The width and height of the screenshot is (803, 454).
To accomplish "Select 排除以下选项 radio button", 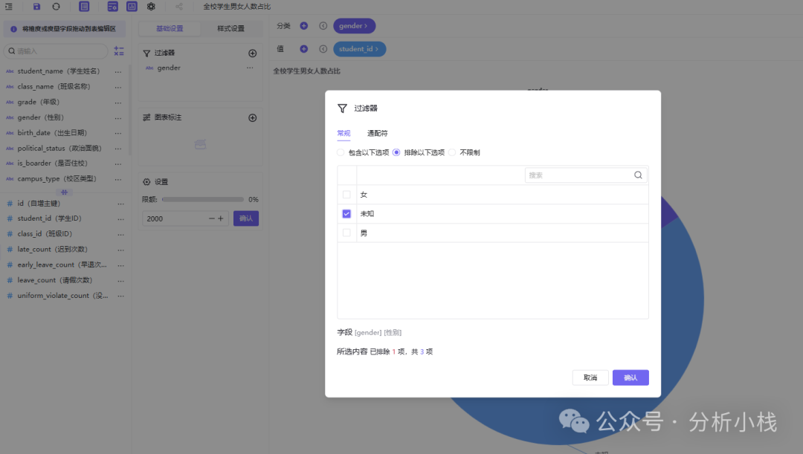I will (x=396, y=152).
